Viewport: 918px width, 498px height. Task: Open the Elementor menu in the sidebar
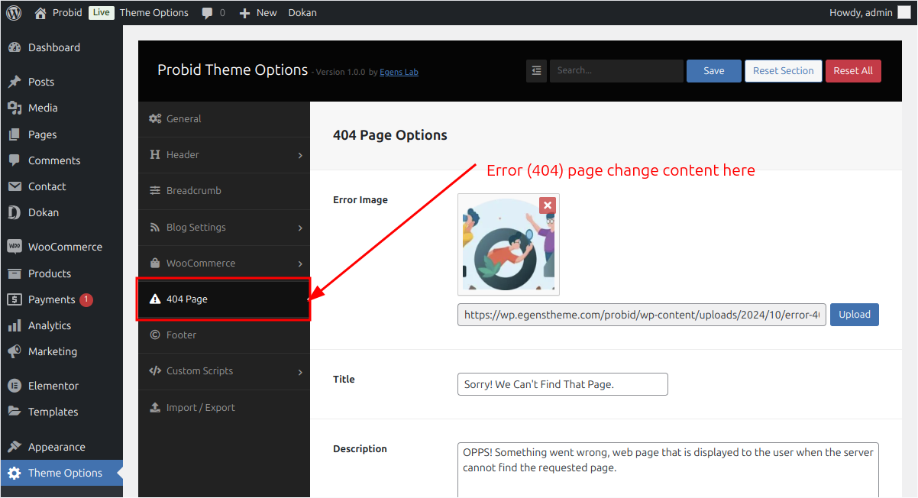(x=61, y=386)
